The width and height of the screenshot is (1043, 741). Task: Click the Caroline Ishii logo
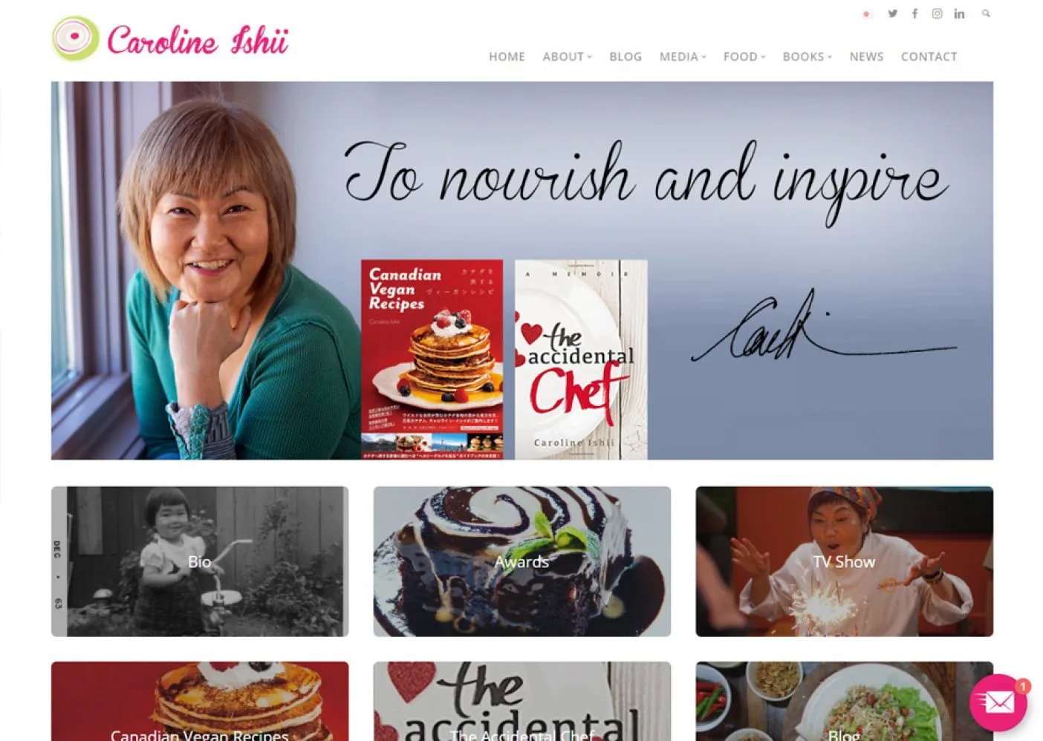pyautogui.click(x=170, y=39)
